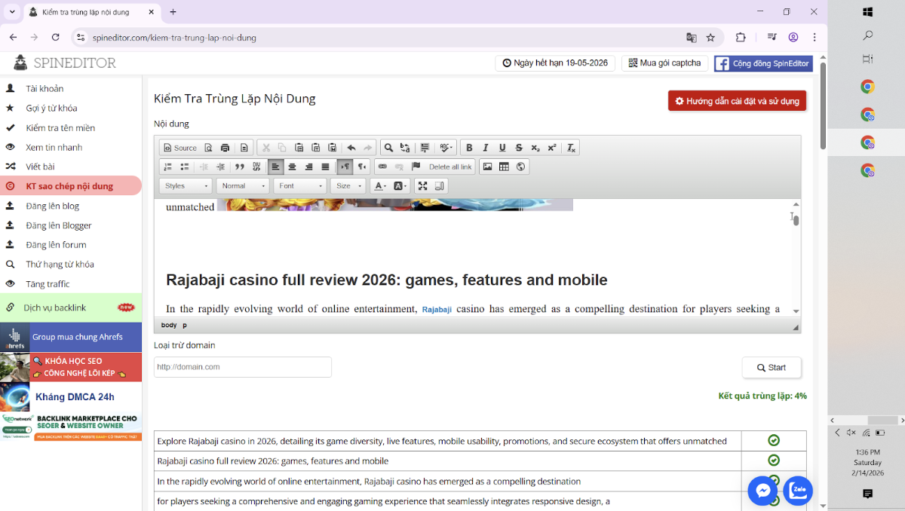Click the Source view button
Image resolution: width=905 pixels, height=511 pixels.
coord(179,148)
